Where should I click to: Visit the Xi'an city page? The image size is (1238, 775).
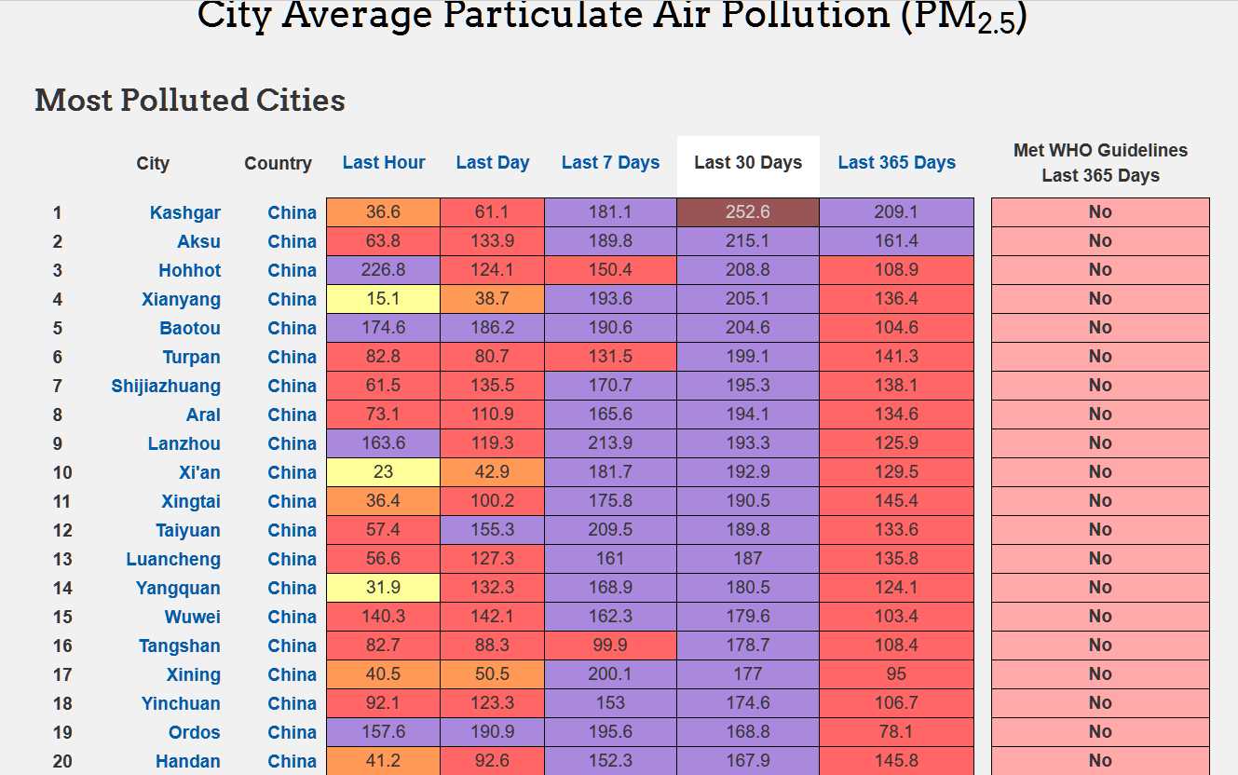point(199,472)
